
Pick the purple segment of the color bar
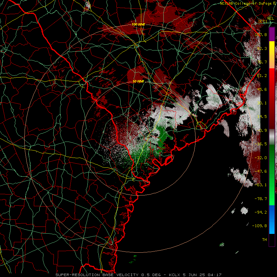[272, 34]
